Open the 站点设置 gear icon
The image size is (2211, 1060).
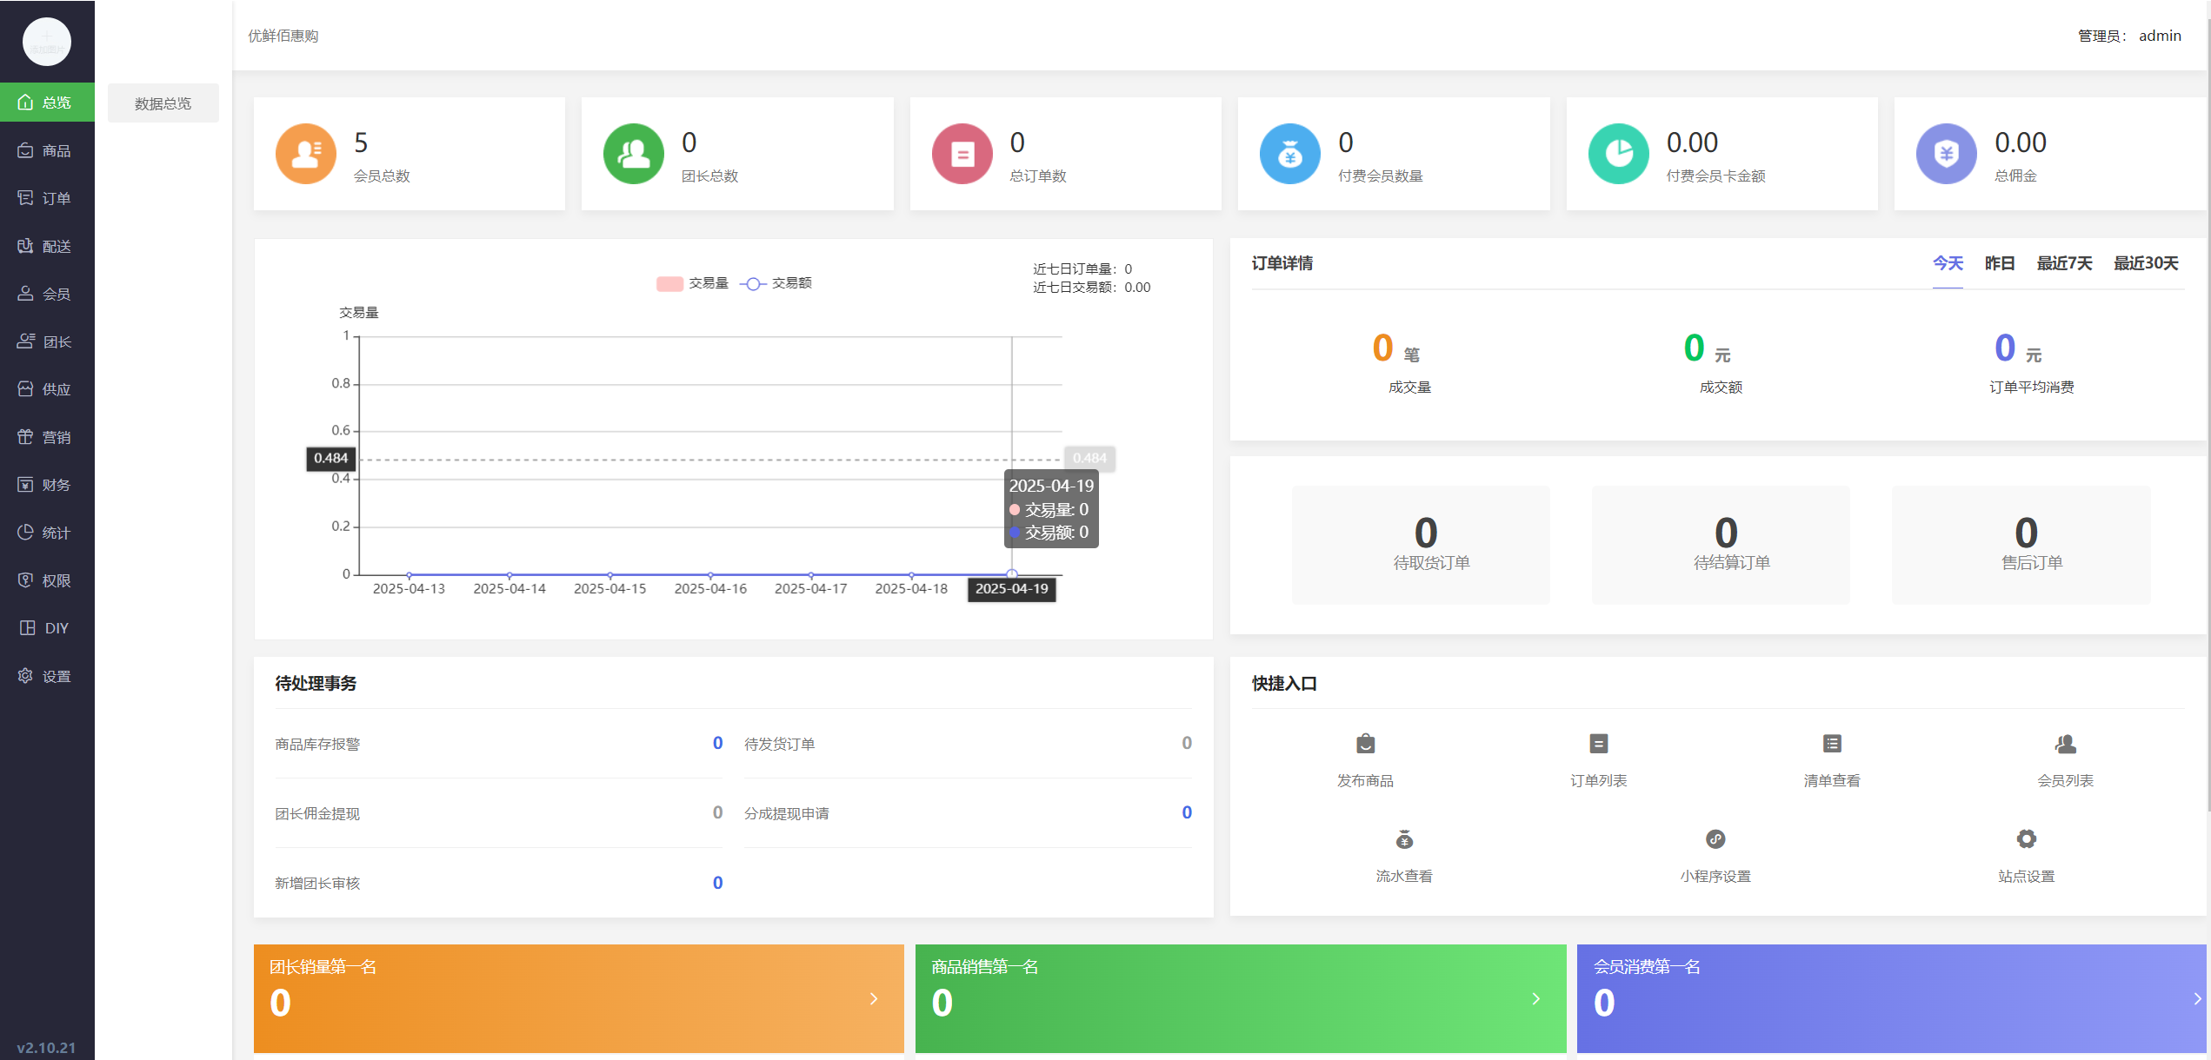point(2026,839)
